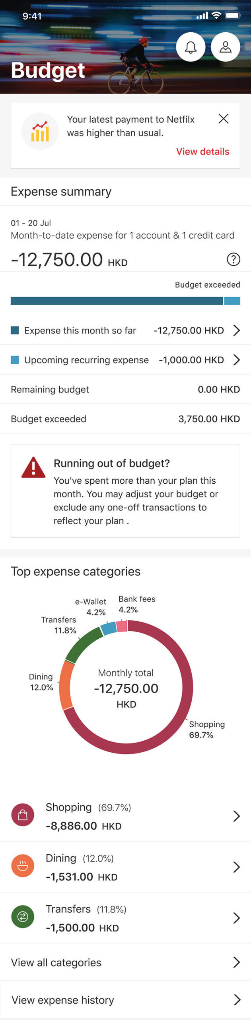Open Dining category chevron
This screenshot has width=251, height=1020.
236,867
